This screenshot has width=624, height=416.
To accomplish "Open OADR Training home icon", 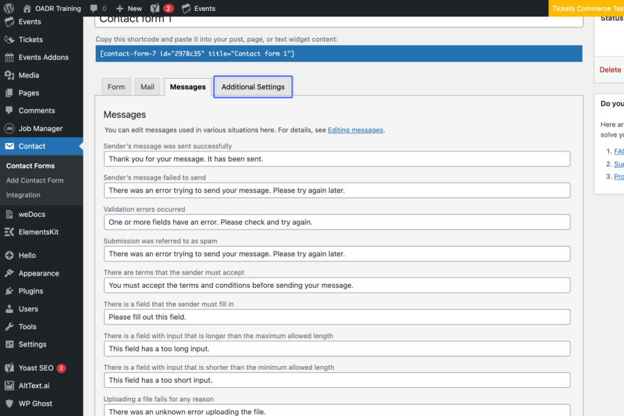I will [27, 9].
